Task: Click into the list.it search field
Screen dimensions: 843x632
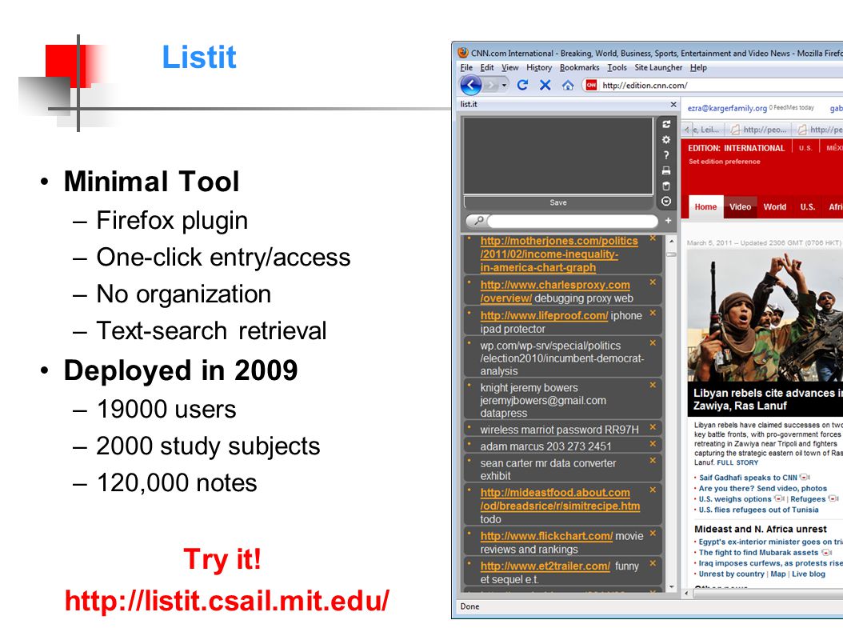Action: (572, 221)
